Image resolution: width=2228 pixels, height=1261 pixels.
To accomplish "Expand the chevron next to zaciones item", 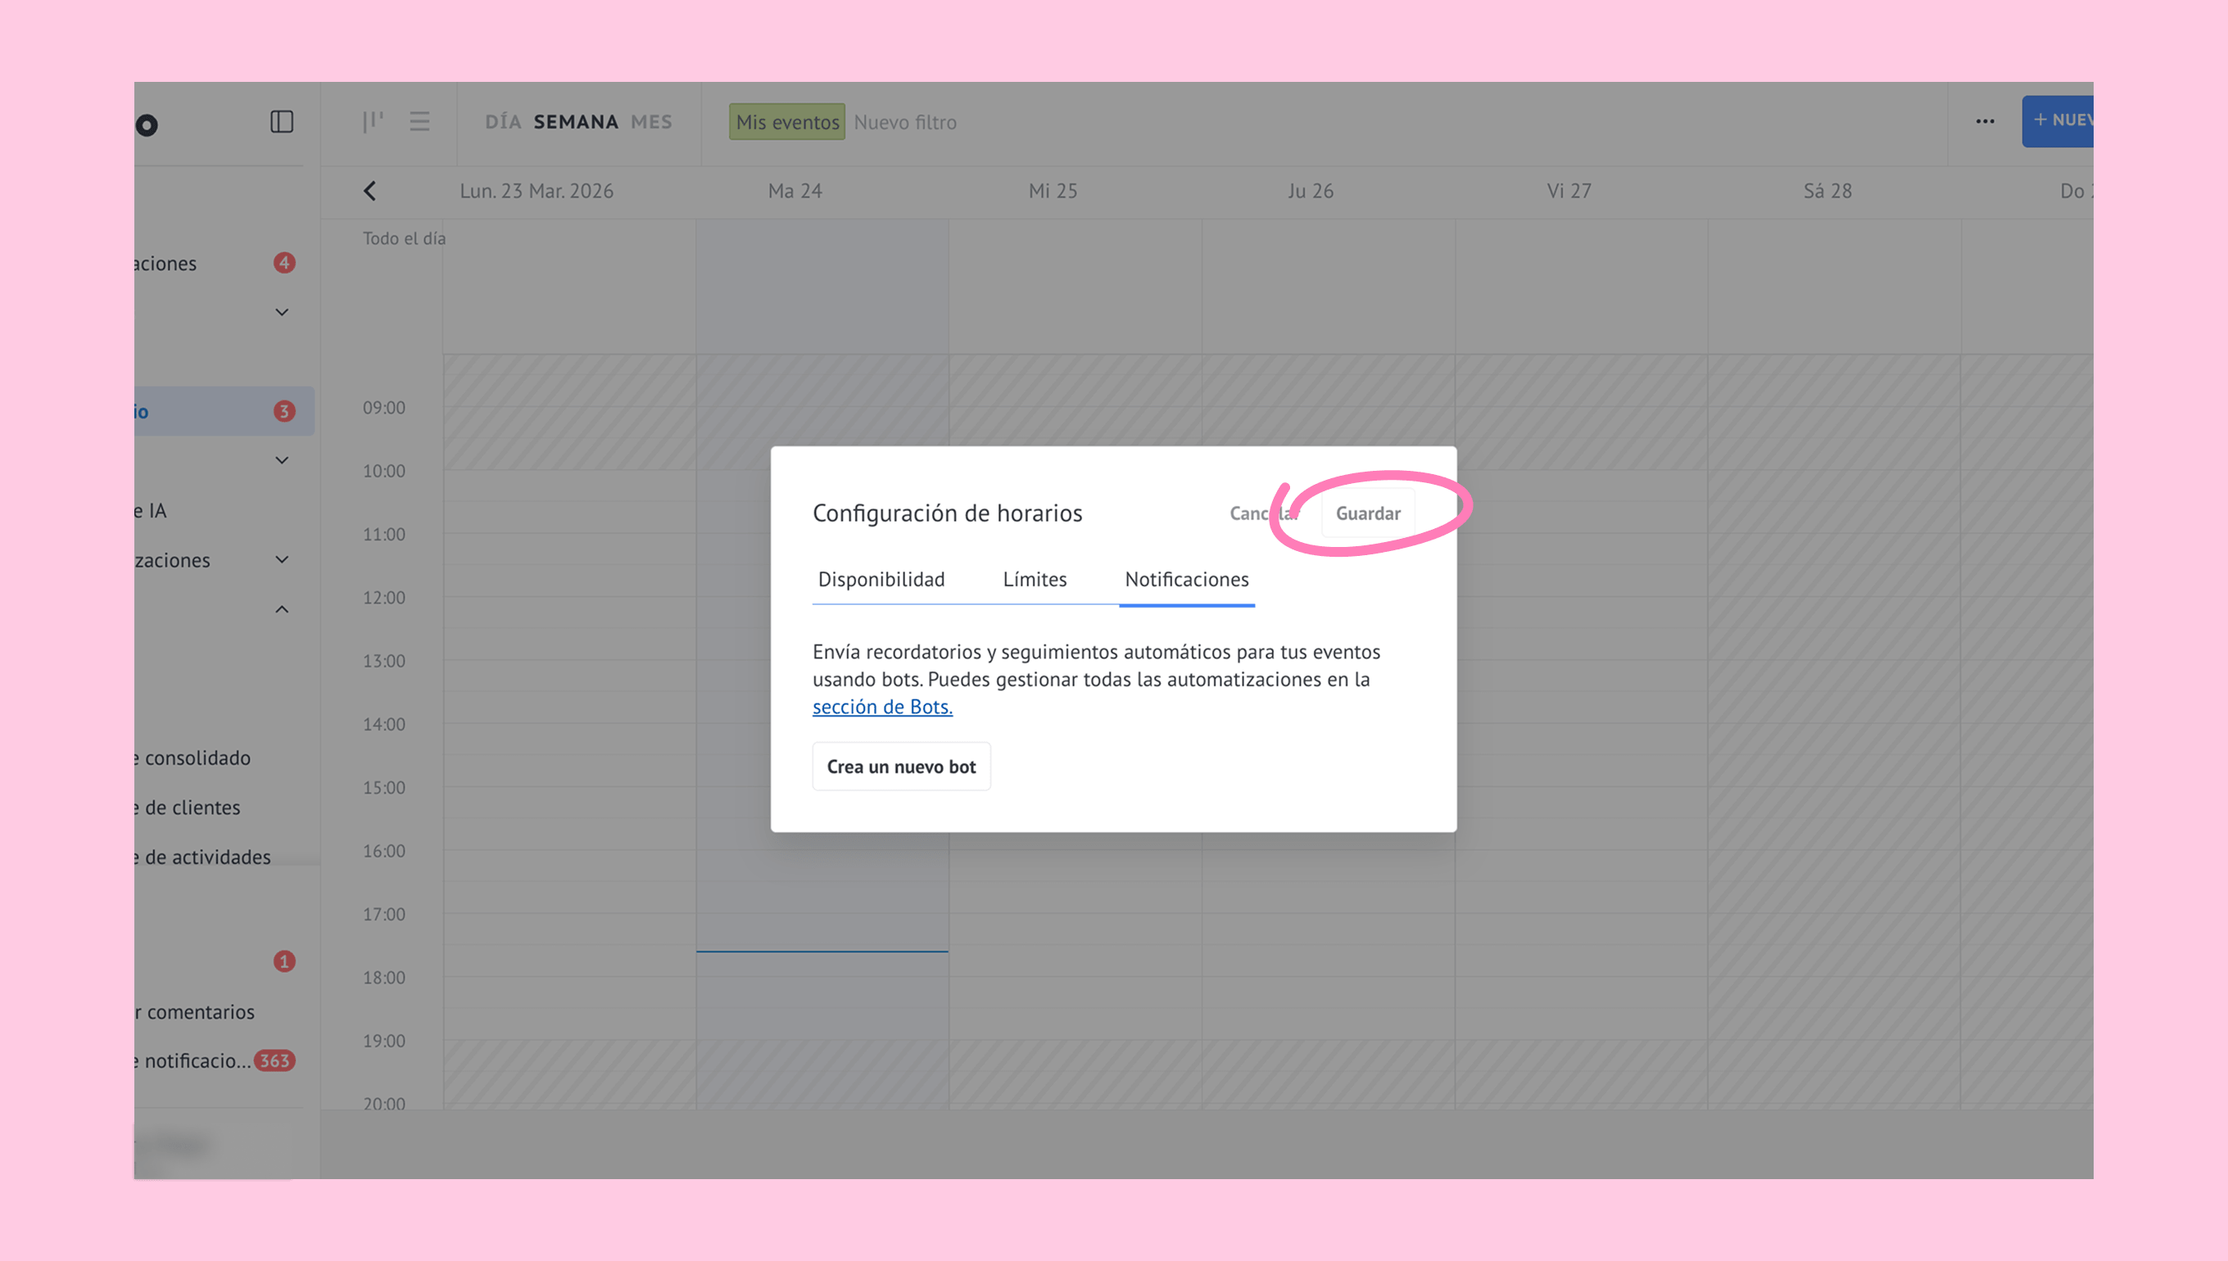I will tap(282, 559).
